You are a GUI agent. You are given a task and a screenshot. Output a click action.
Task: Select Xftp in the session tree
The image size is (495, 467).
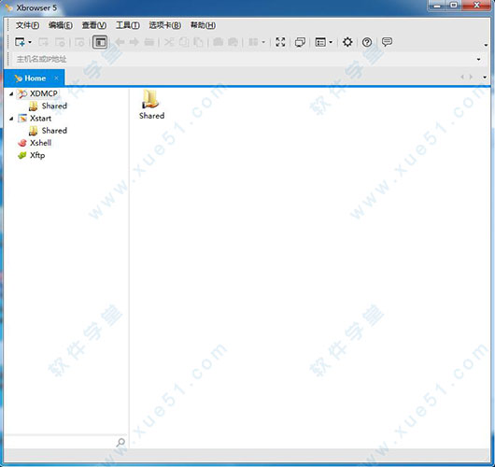[37, 155]
